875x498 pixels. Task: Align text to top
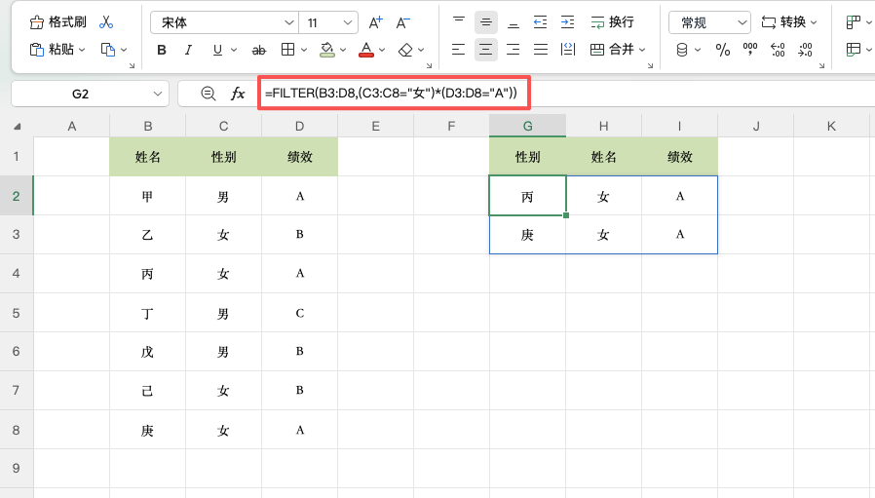point(459,22)
